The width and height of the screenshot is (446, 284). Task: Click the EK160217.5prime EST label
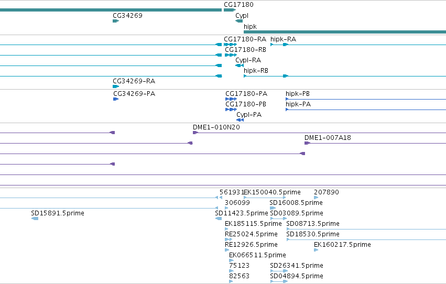[342, 245]
